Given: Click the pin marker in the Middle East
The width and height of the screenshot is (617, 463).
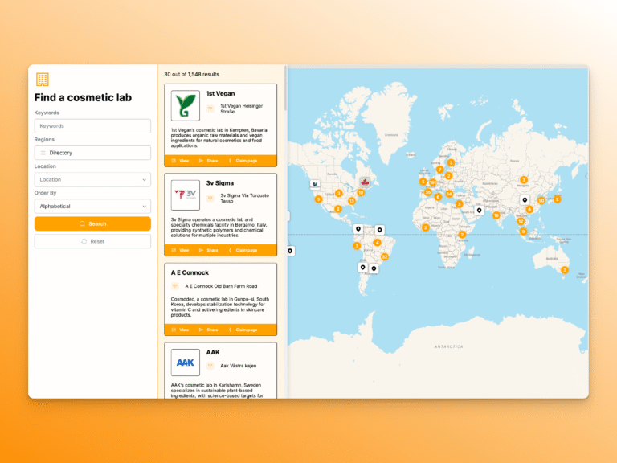Looking at the screenshot, I should (x=479, y=211).
